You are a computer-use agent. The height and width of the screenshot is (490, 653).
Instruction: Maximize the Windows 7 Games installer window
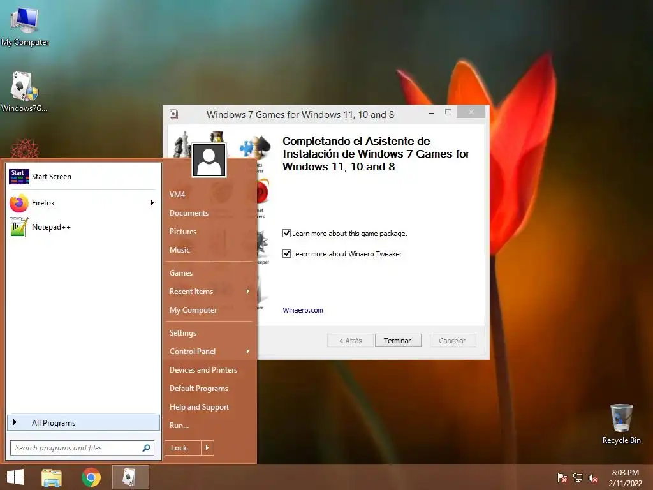[448, 112]
